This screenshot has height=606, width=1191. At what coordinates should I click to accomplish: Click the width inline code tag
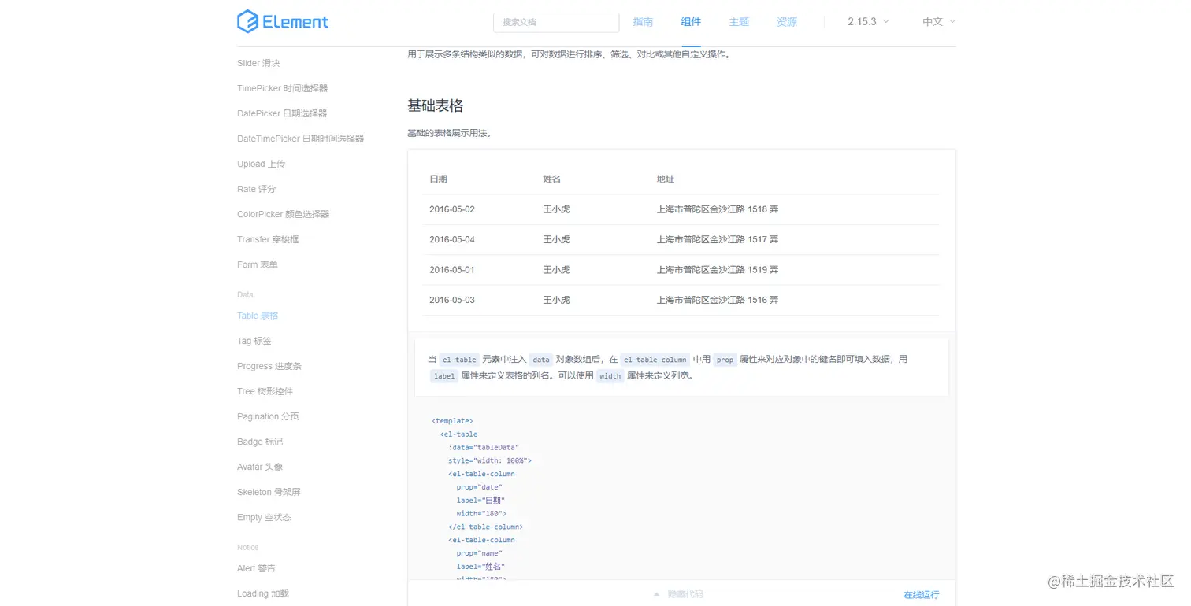pyautogui.click(x=610, y=376)
